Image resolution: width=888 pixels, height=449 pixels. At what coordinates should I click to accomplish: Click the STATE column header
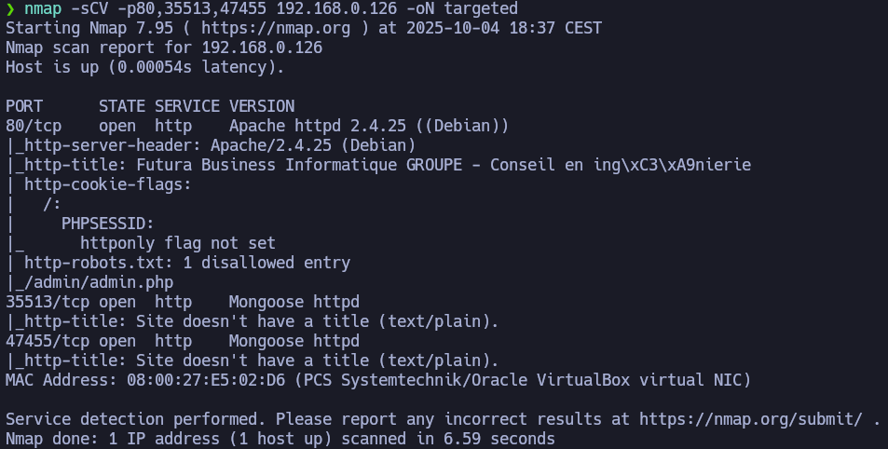point(122,106)
